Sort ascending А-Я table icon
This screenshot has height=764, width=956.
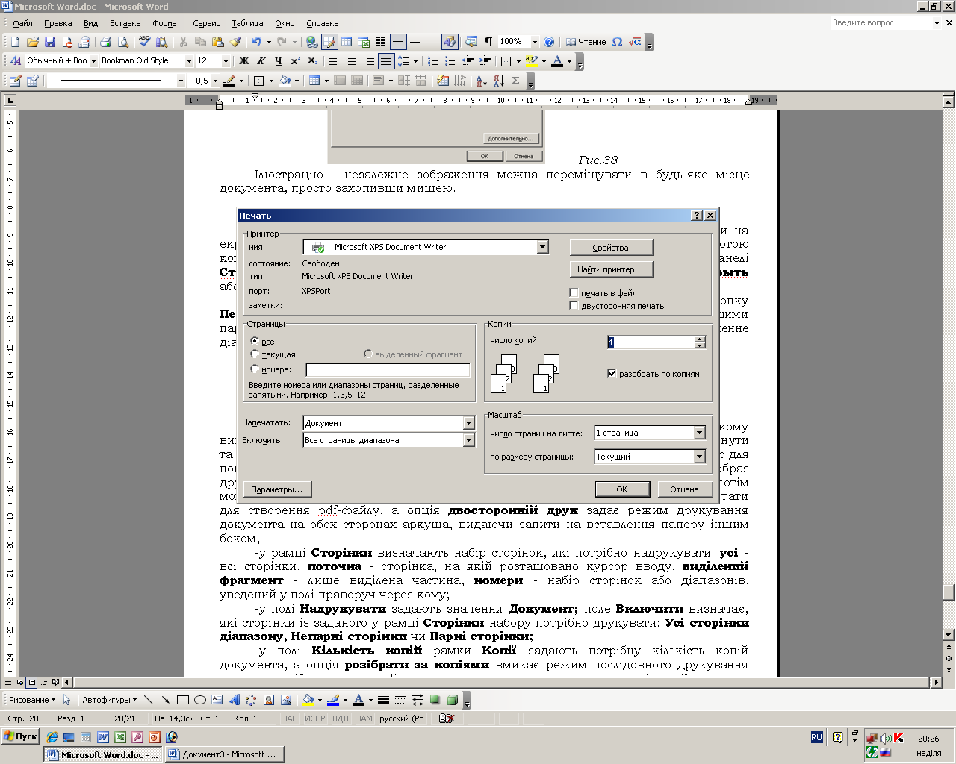(481, 81)
